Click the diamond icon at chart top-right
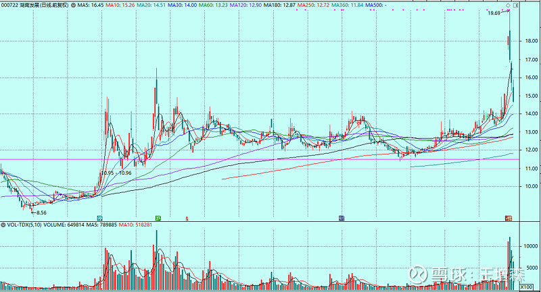This screenshot has width=541, height=292. point(509,5)
